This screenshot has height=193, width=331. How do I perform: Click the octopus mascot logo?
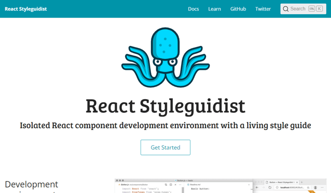[166, 57]
